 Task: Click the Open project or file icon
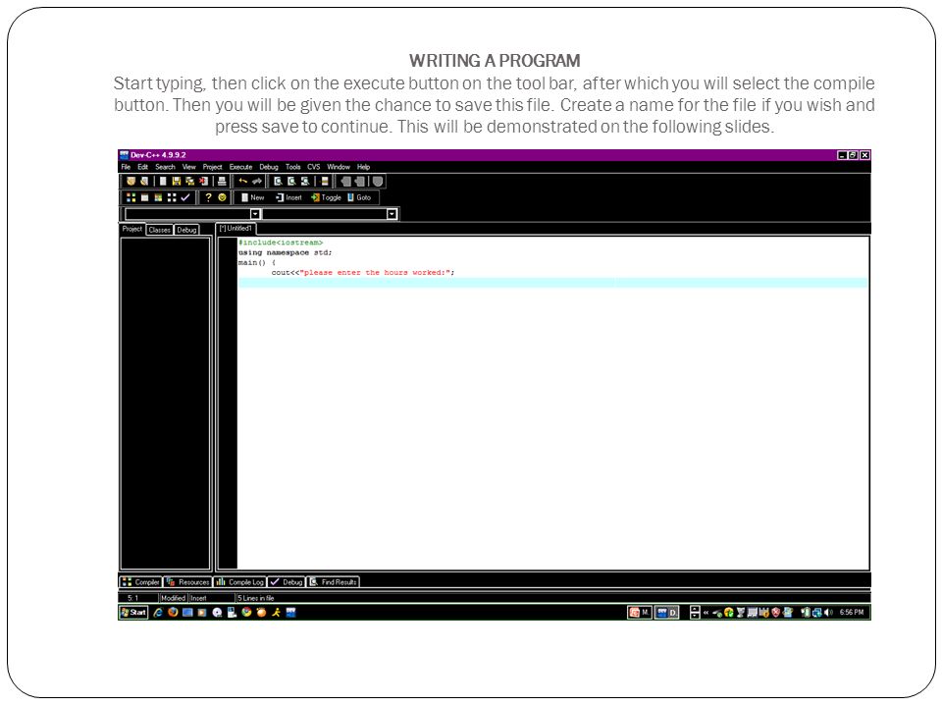click(145, 181)
